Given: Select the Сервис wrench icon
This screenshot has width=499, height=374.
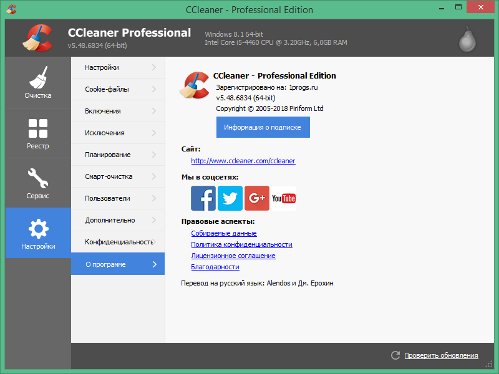Looking at the screenshot, I should click(37, 178).
